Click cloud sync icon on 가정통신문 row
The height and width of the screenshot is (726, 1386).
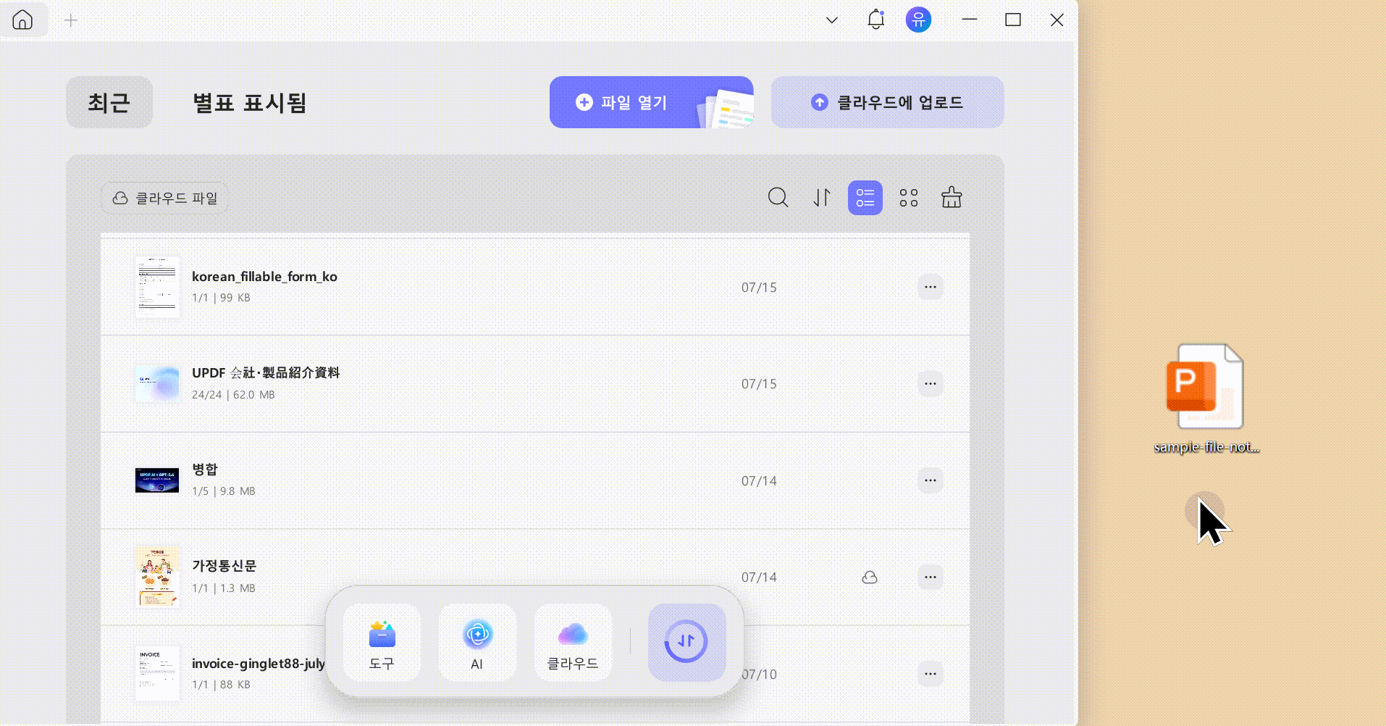point(870,577)
